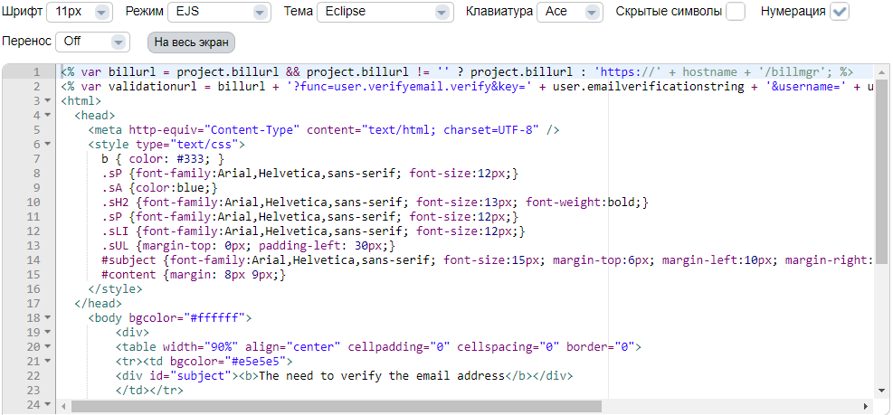Click horizontal scrollbar right arrow
The image size is (893, 415).
click(866, 407)
